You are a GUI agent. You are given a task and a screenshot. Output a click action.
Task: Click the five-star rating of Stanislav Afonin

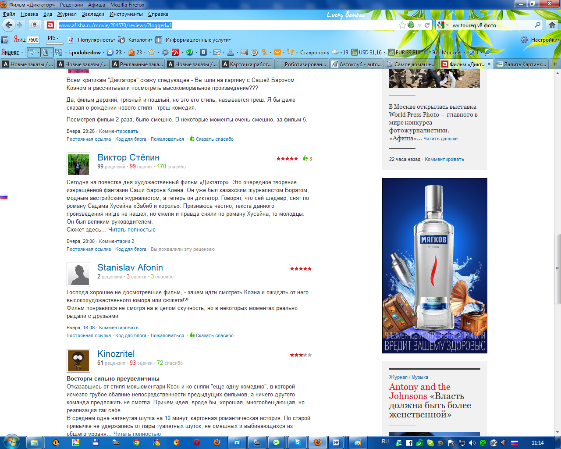click(301, 268)
